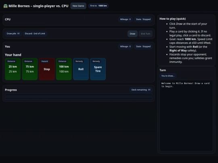Click the Deck remaining: 91 badge
The image size is (218, 163).
coord(141,90)
